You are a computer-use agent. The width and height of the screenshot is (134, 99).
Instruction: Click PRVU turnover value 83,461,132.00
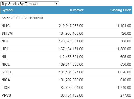point(72,95)
